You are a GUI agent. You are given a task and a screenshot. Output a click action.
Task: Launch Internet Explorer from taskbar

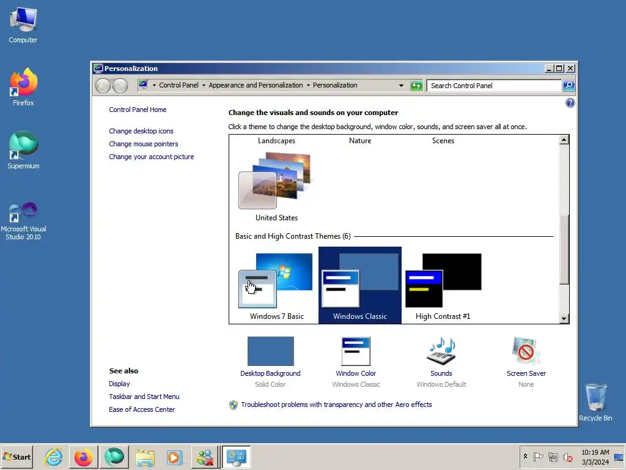click(x=54, y=457)
